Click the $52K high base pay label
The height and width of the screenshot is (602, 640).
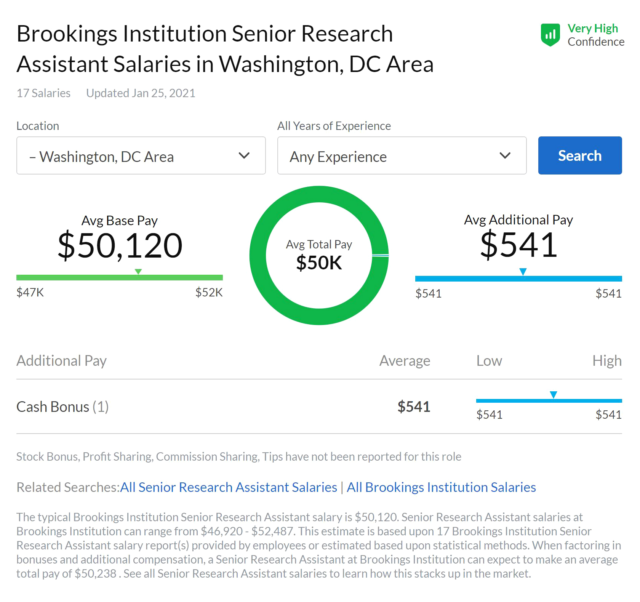pos(209,293)
